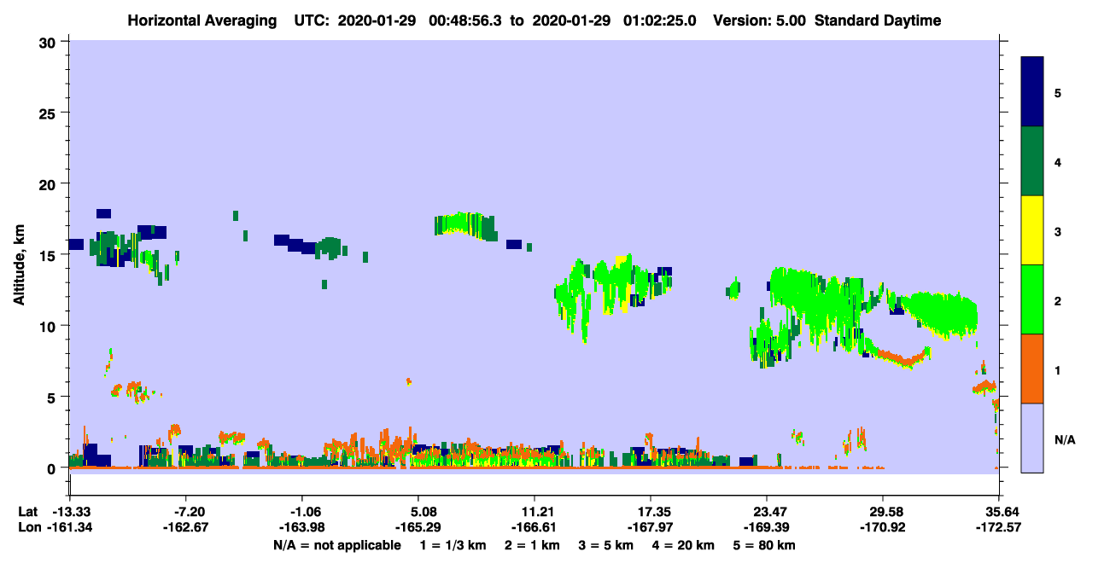Select the yellow color bar segment 3
The height and width of the screenshot is (569, 1110).
coord(1032,230)
